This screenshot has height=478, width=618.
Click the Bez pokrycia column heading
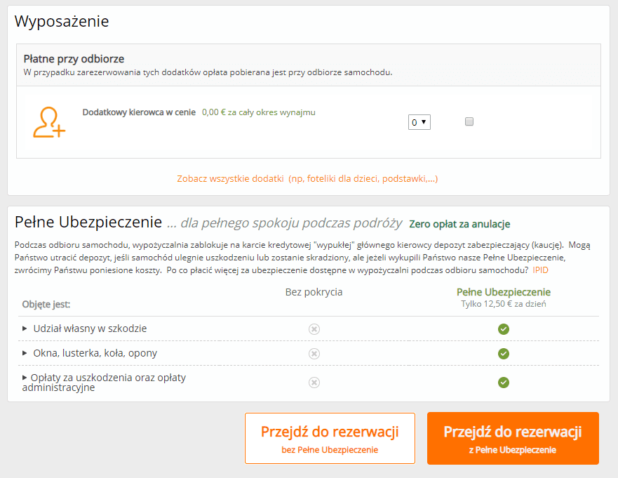click(x=314, y=292)
